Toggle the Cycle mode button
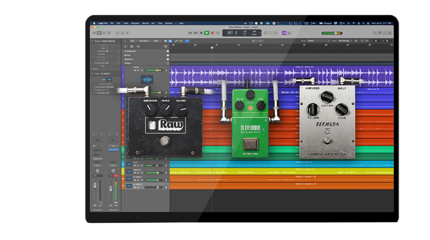430x240 pixels. 218,33
